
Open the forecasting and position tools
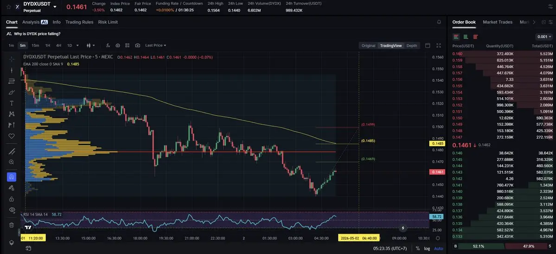tap(11, 125)
